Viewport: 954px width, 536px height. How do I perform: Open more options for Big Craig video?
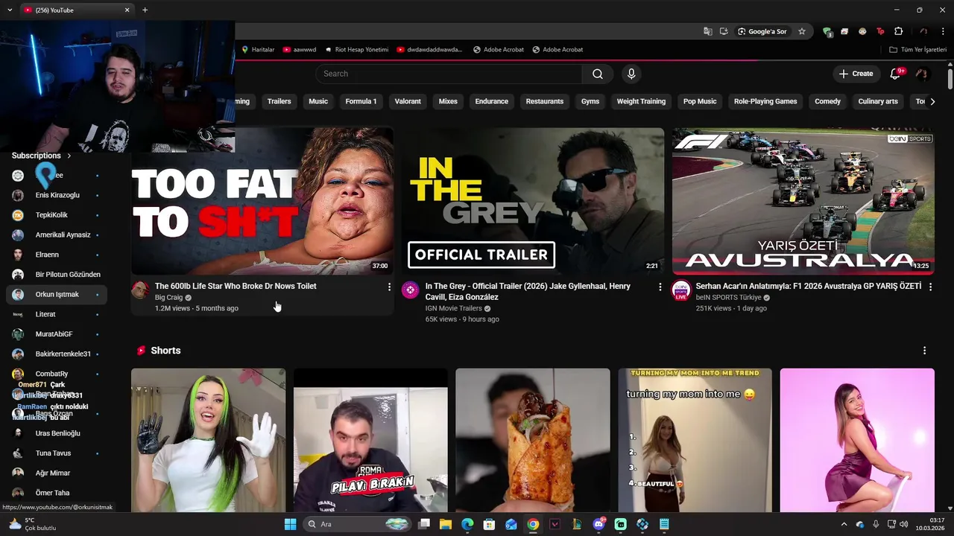pyautogui.click(x=388, y=287)
